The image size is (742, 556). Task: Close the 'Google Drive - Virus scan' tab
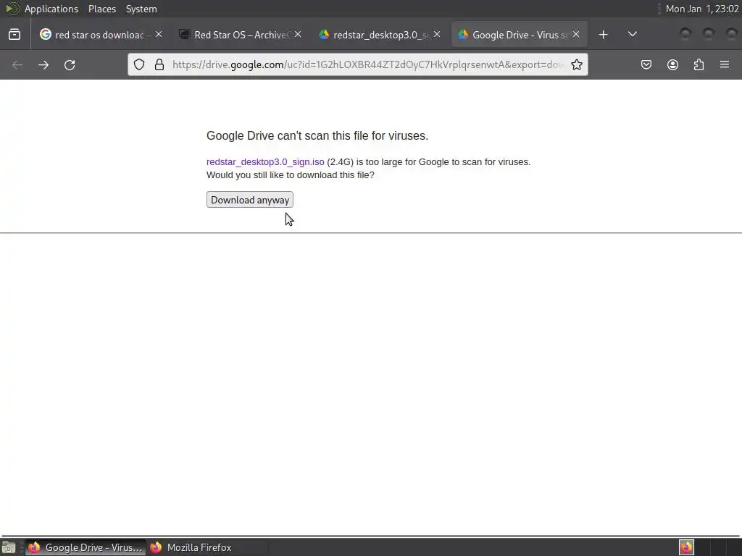coord(576,34)
